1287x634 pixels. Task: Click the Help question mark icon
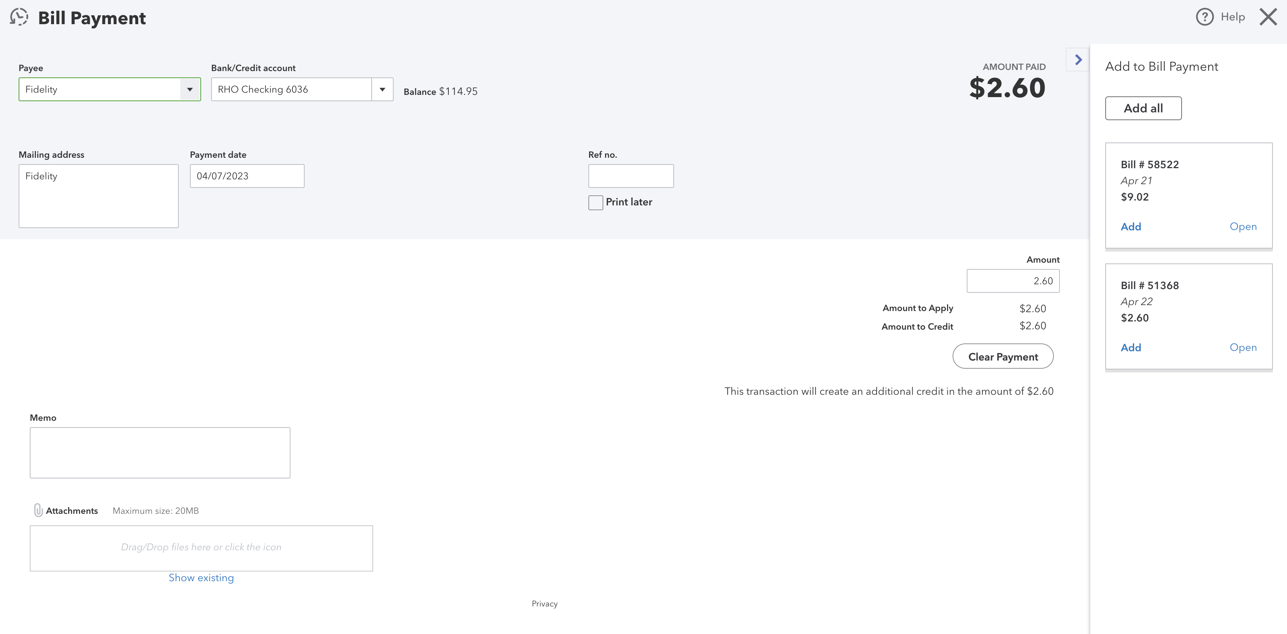tap(1205, 17)
